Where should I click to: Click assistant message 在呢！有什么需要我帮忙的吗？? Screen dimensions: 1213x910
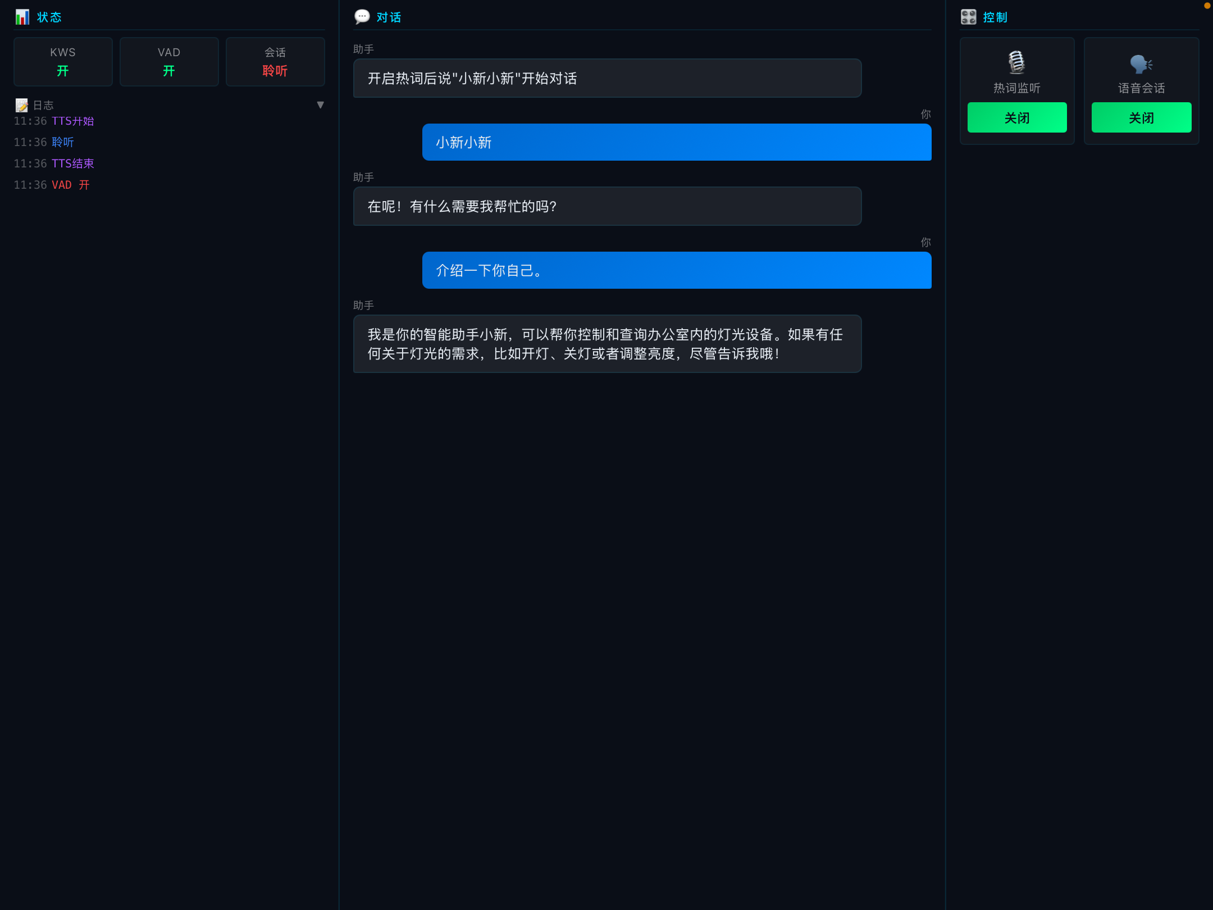point(607,206)
